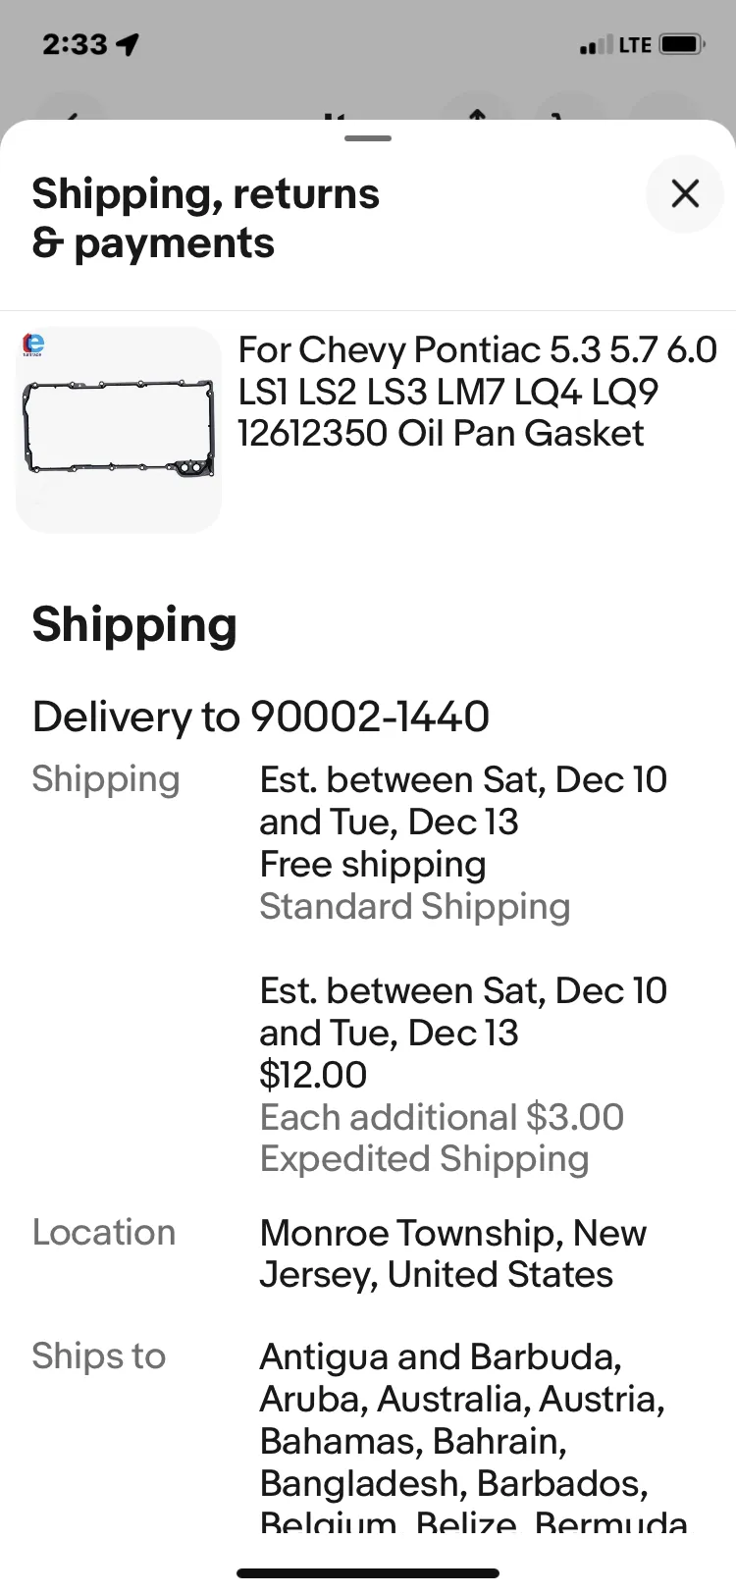Tap the cellular signal bars icon

click(596, 45)
